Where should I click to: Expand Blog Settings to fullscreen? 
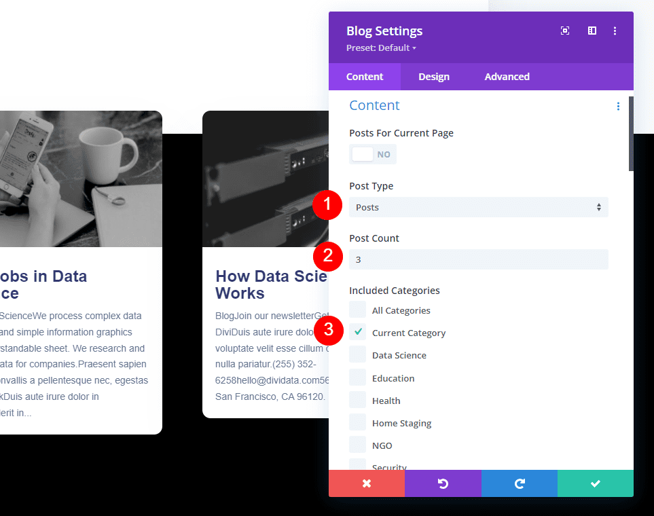564,31
